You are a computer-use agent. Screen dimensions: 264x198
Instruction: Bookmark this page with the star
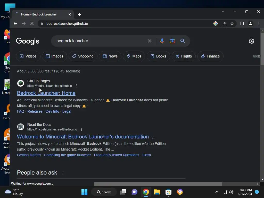point(232,23)
